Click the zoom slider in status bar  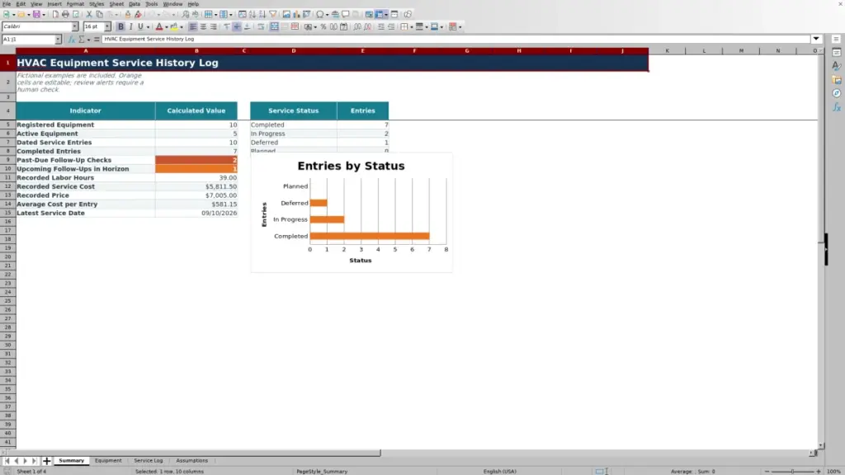(x=792, y=471)
